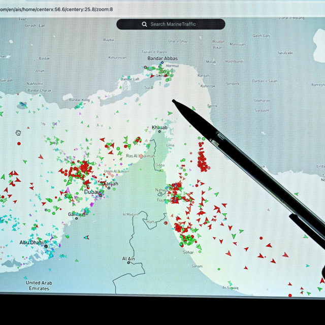This screenshot has height=325, width=325.
Task: Click the 'Gerash' map label
Action: [30, 25]
